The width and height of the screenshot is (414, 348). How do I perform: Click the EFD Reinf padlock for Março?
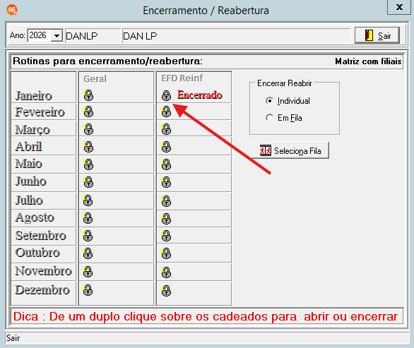(x=166, y=129)
